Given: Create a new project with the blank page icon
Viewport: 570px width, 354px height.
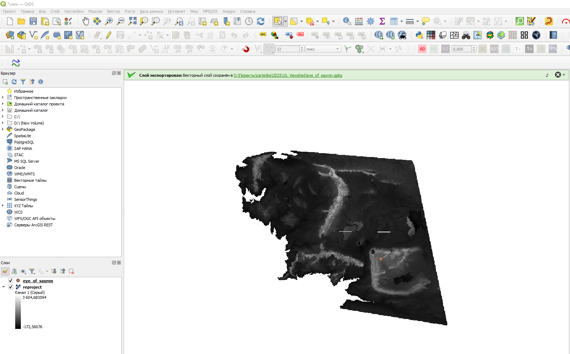Looking at the screenshot, I should [10, 21].
